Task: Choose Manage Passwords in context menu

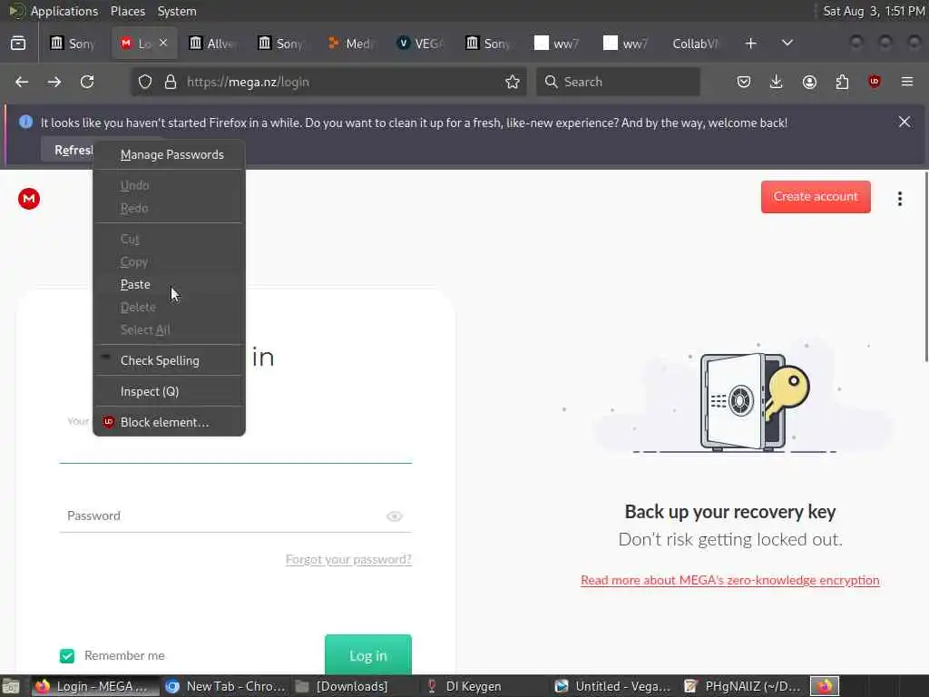Action: pyautogui.click(x=170, y=154)
